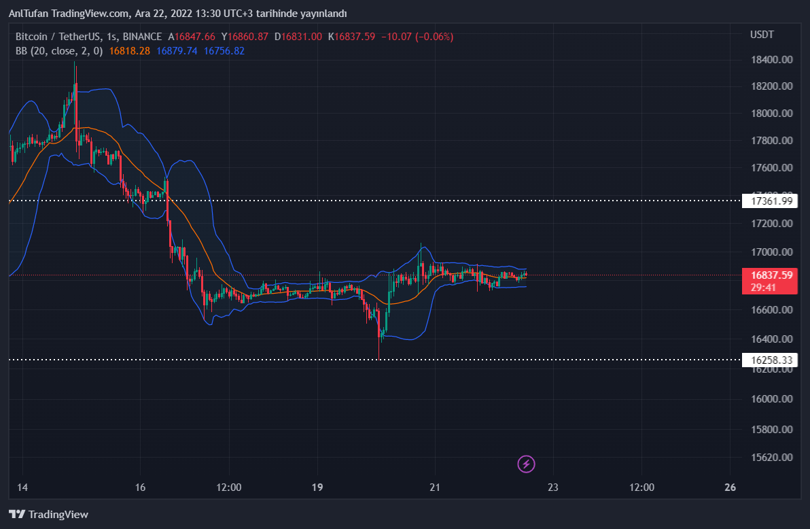Click the TradingView logo at bottom left
The width and height of the screenshot is (810, 529).
[x=48, y=515]
